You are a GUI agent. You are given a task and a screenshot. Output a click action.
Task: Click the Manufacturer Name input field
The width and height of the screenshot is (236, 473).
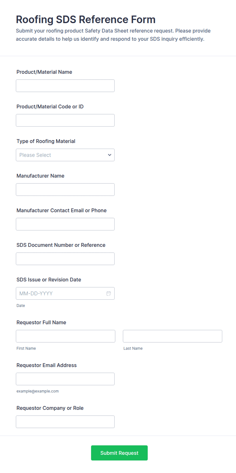point(65,190)
